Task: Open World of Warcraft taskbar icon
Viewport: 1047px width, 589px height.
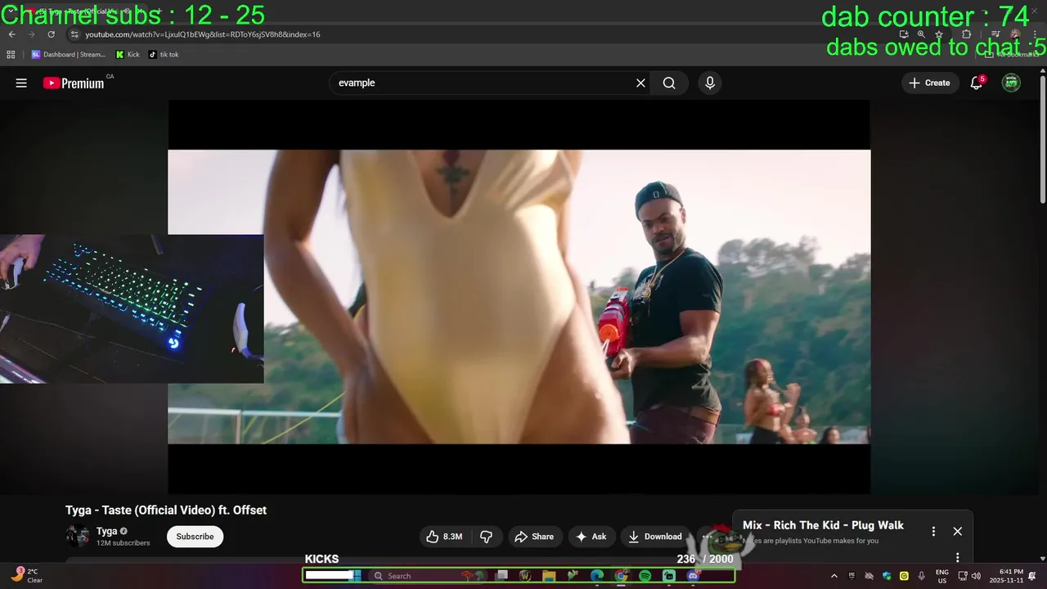Action: point(525,576)
